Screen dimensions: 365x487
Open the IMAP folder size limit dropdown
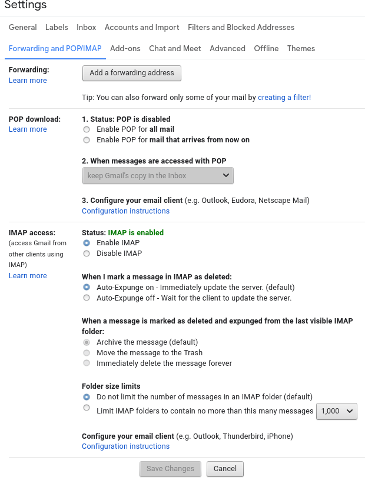pos(337,411)
